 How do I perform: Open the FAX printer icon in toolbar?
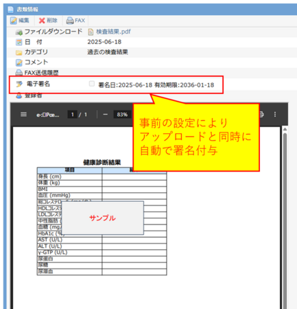tap(70, 21)
